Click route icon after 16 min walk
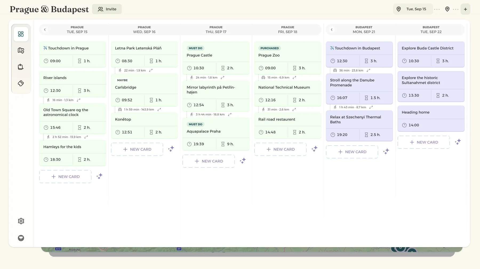This screenshot has width=480, height=269. tap(78, 100)
